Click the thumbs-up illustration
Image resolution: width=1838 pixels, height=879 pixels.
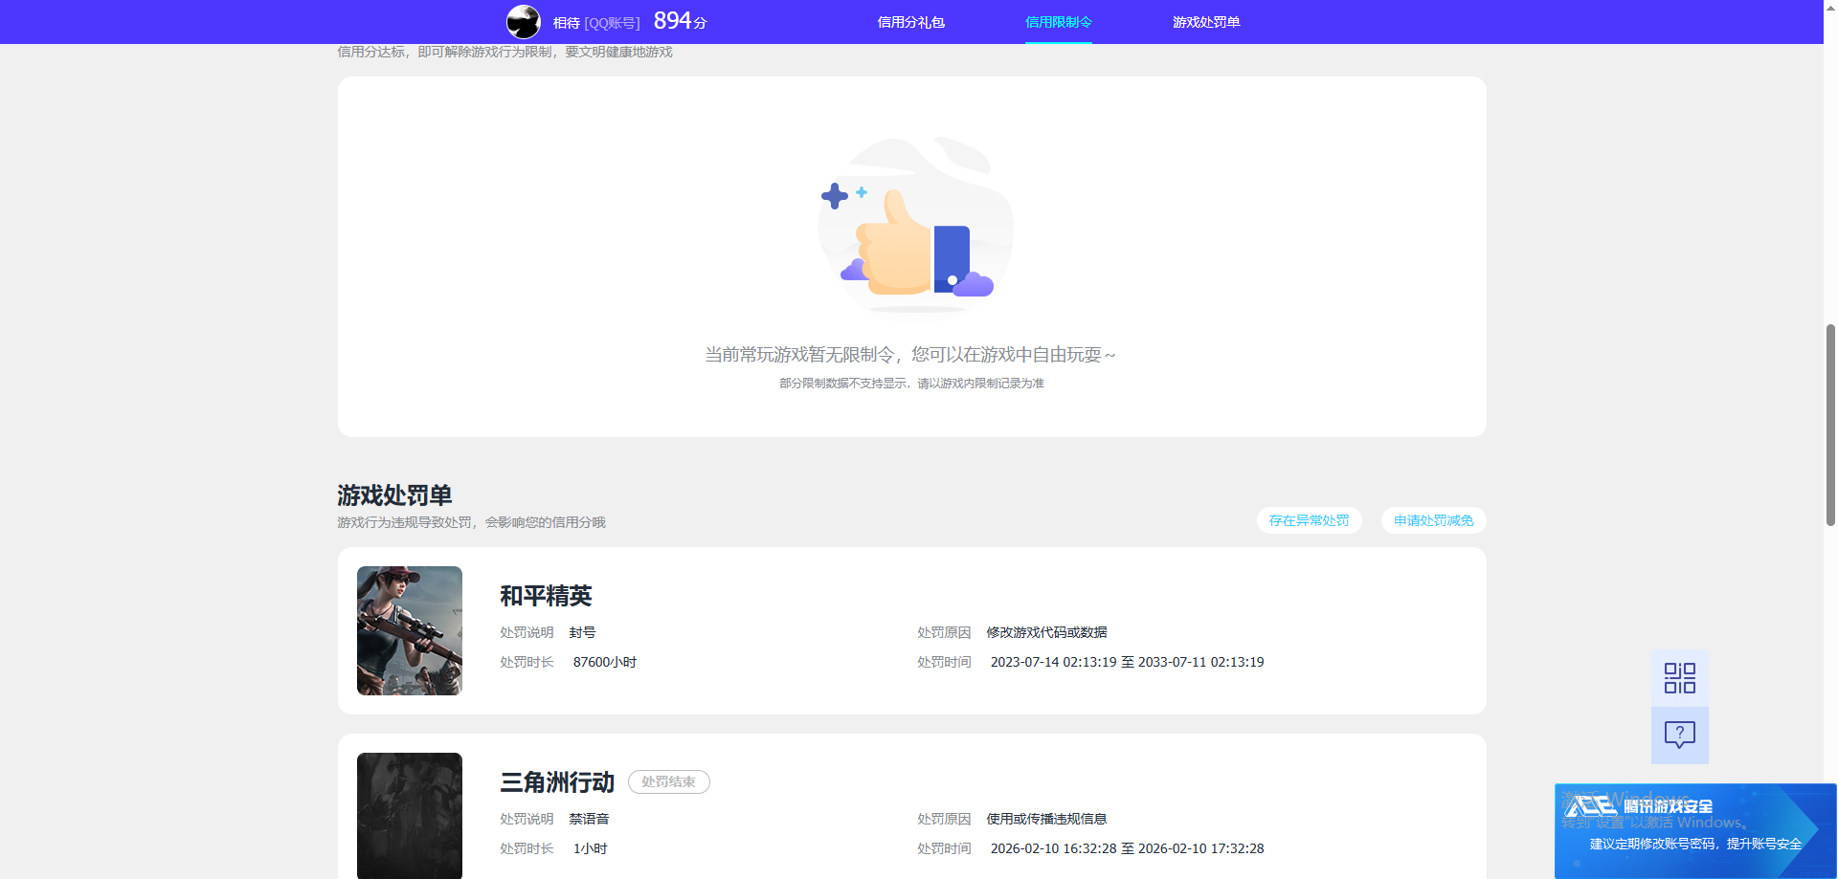click(914, 225)
